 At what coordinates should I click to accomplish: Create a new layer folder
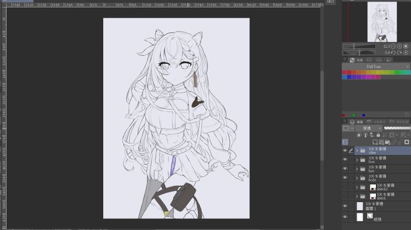pyautogui.click(x=387, y=142)
